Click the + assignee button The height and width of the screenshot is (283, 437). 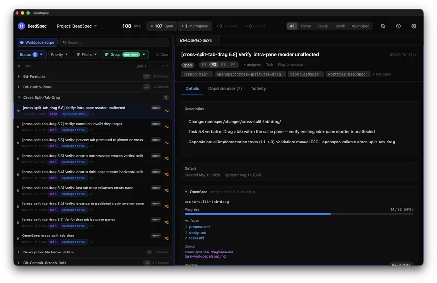[x=252, y=64]
